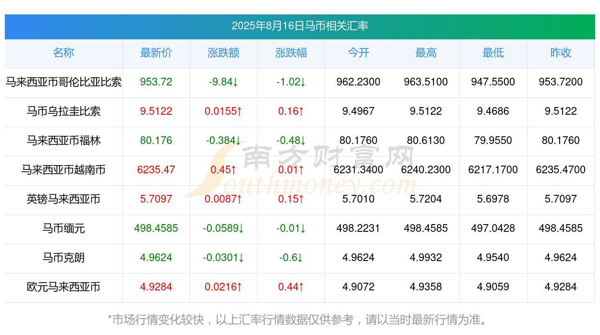Select high value 4.9932
600x335 pixels.
[426, 258]
